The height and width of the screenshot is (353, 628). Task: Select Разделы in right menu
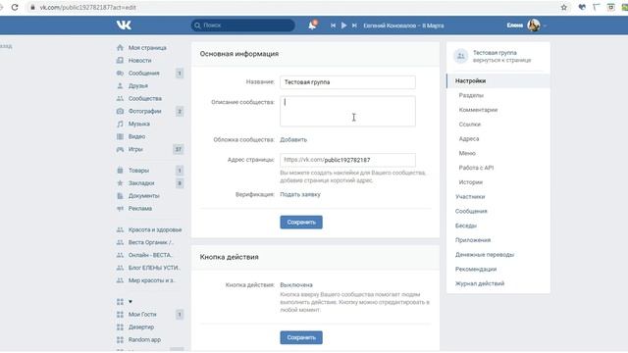click(x=471, y=95)
